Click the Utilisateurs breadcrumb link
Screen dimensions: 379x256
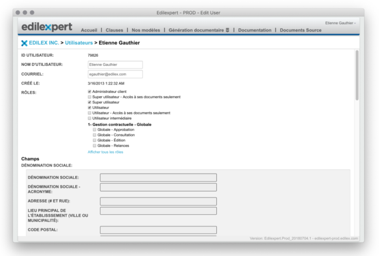coord(79,43)
